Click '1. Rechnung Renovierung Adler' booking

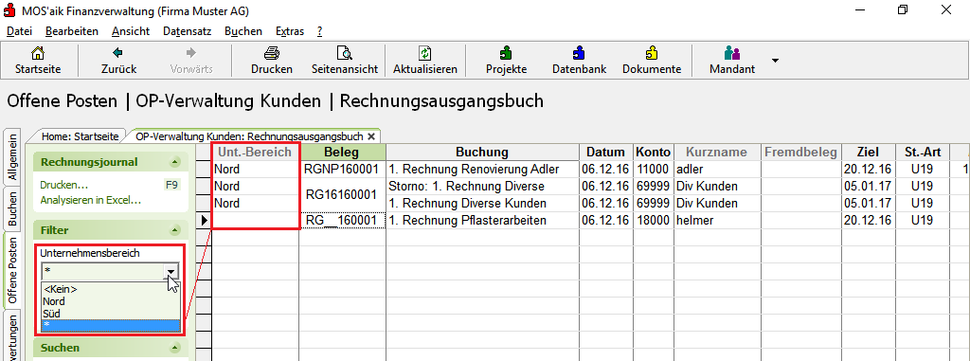coord(482,169)
